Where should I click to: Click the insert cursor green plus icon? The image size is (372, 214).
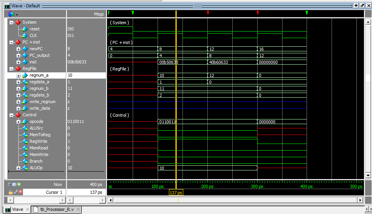coord(19,184)
